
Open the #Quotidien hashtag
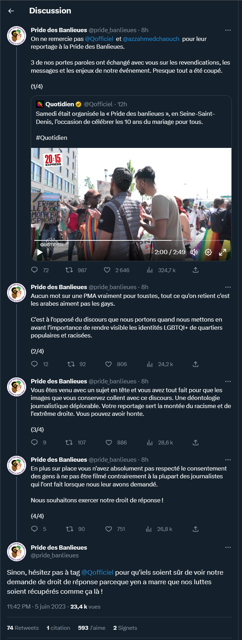(x=52, y=138)
